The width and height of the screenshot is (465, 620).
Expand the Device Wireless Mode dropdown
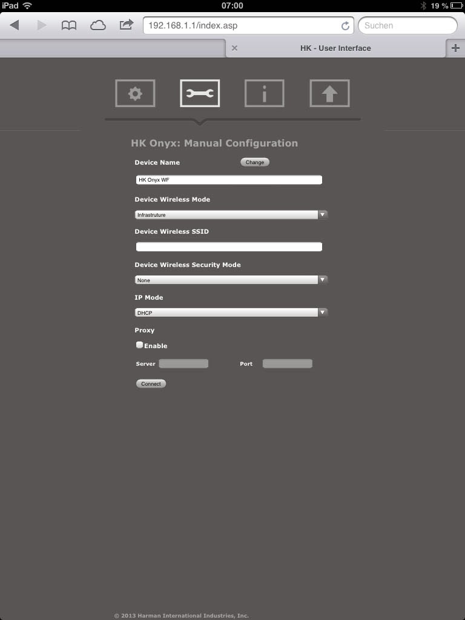click(x=231, y=215)
